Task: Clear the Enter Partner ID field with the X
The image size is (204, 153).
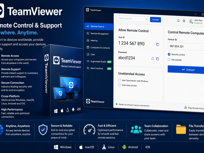Action: (x=147, y=20)
